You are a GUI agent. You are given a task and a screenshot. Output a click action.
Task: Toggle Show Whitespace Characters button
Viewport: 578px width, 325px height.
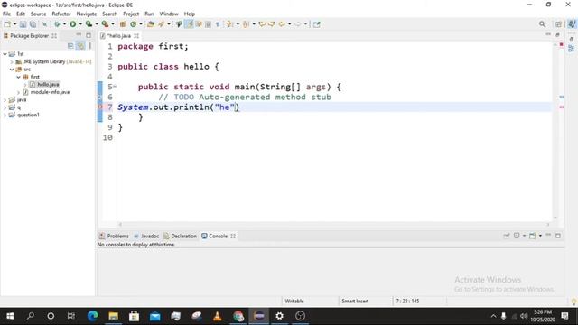click(x=218, y=24)
